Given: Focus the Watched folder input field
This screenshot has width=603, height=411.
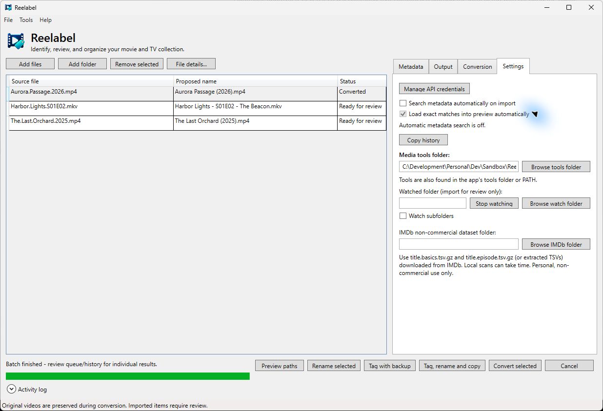Looking at the screenshot, I should coord(433,203).
